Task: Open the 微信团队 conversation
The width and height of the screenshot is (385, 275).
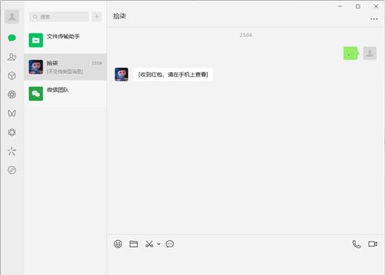Action: pyautogui.click(x=65, y=93)
